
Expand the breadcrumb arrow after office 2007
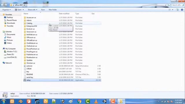pos(24,5)
